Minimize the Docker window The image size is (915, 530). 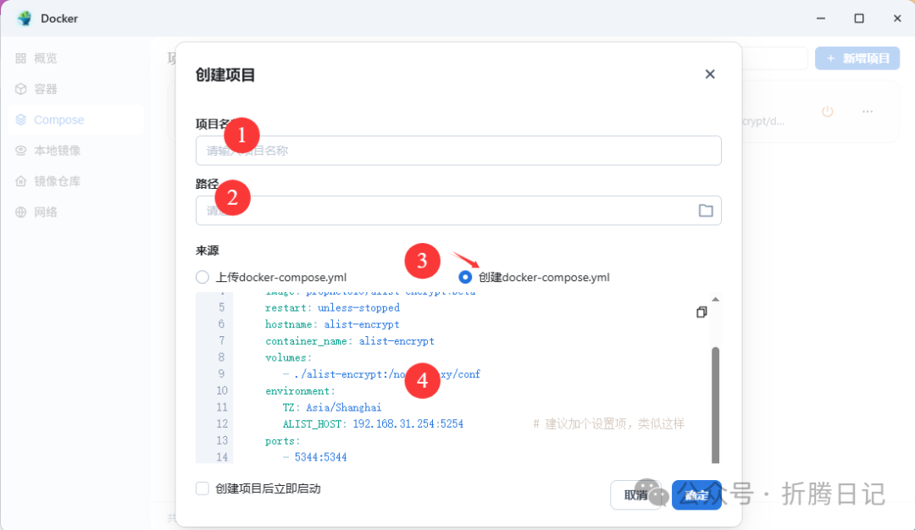(820, 18)
